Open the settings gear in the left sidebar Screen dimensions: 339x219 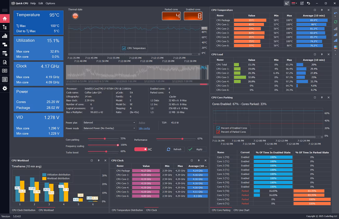[x=5, y=88]
